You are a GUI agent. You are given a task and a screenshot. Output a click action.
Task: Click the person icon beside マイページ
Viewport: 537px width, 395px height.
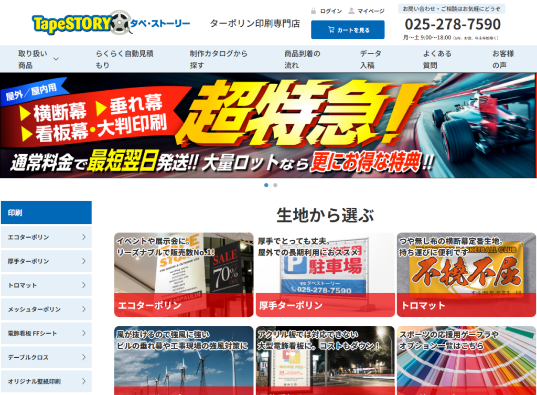coord(351,11)
